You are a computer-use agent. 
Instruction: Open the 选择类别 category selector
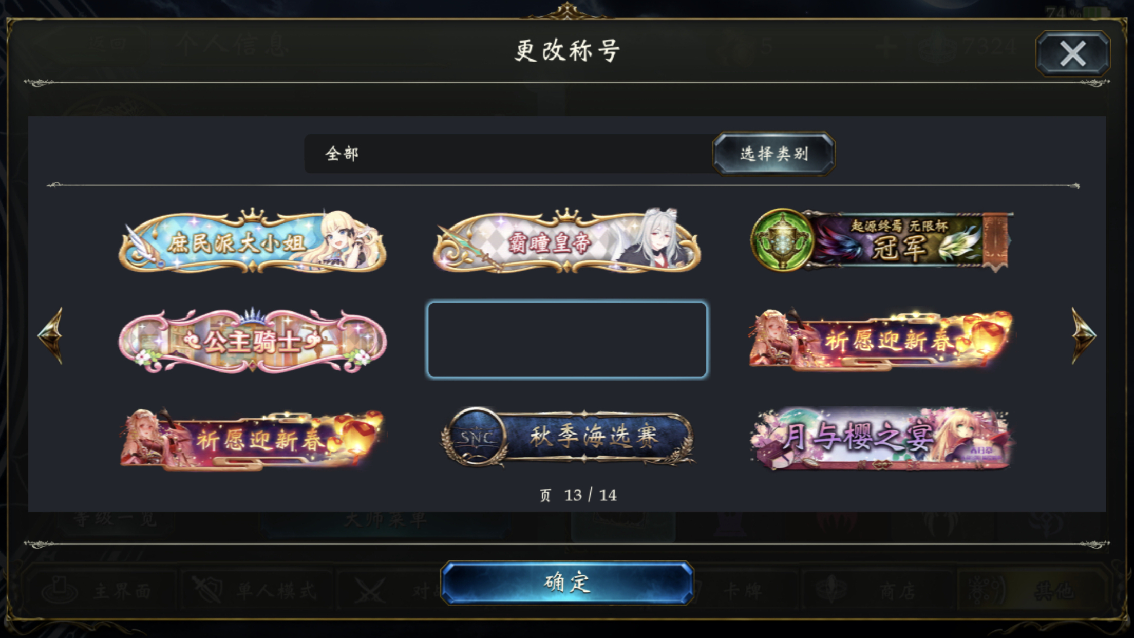pos(774,154)
